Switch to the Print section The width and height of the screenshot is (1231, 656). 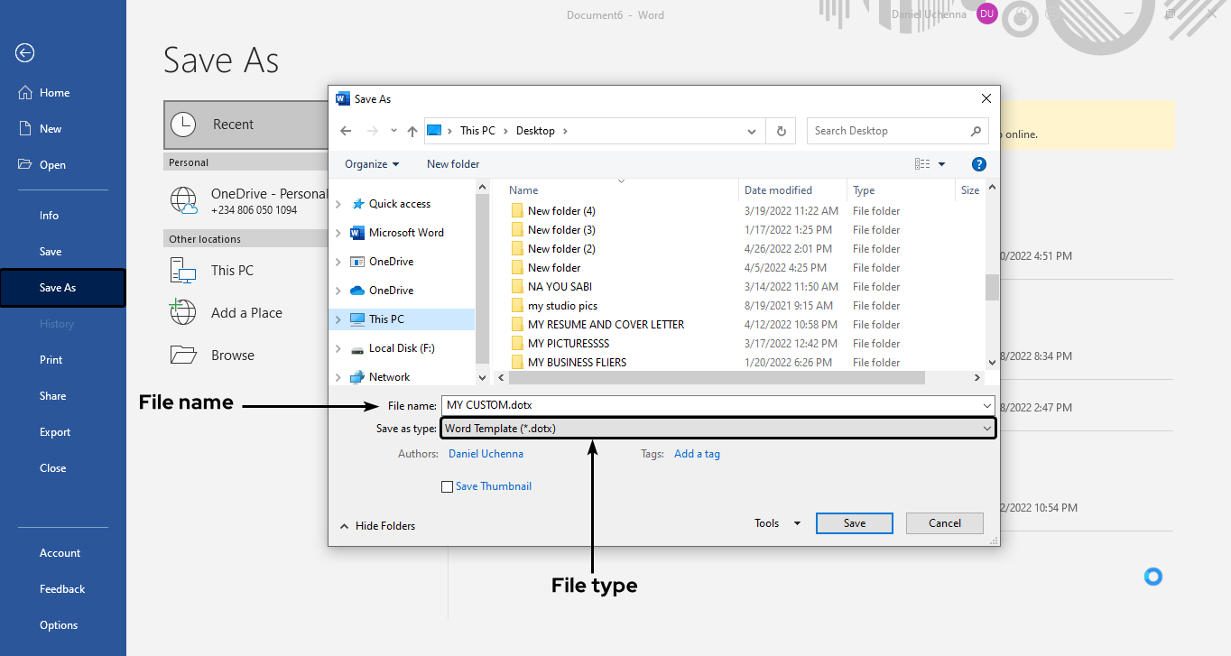(x=51, y=359)
